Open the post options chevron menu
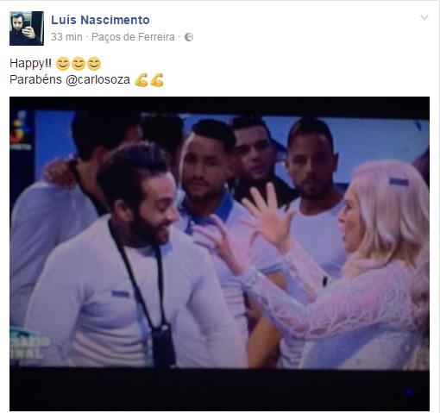This screenshot has height=413, width=440. tap(424, 17)
